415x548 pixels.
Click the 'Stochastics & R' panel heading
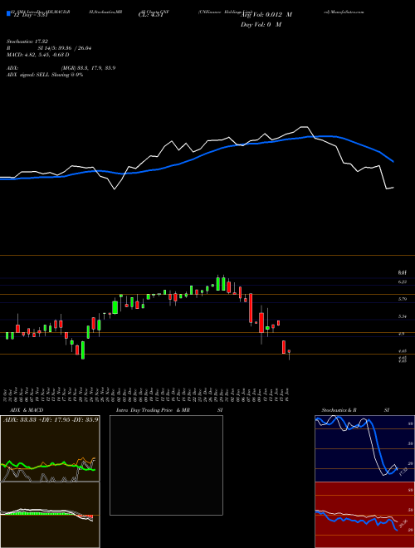point(339,410)
